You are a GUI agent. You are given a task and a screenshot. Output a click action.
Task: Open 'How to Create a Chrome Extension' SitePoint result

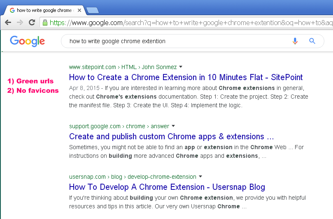tap(186, 77)
